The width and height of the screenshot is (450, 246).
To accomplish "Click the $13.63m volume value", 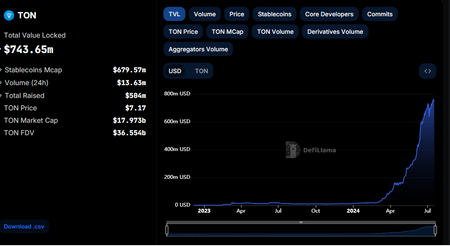I will pyautogui.click(x=131, y=83).
